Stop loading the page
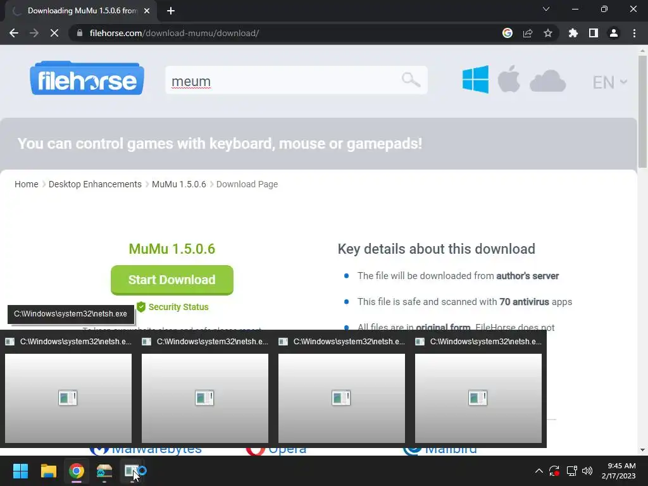Screen dimensions: 648x486 point(54,33)
